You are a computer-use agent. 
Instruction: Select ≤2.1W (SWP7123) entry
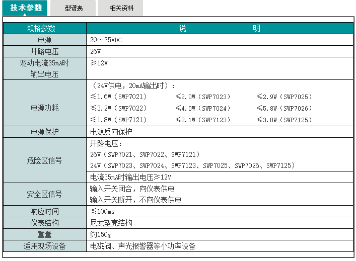coord(203,120)
